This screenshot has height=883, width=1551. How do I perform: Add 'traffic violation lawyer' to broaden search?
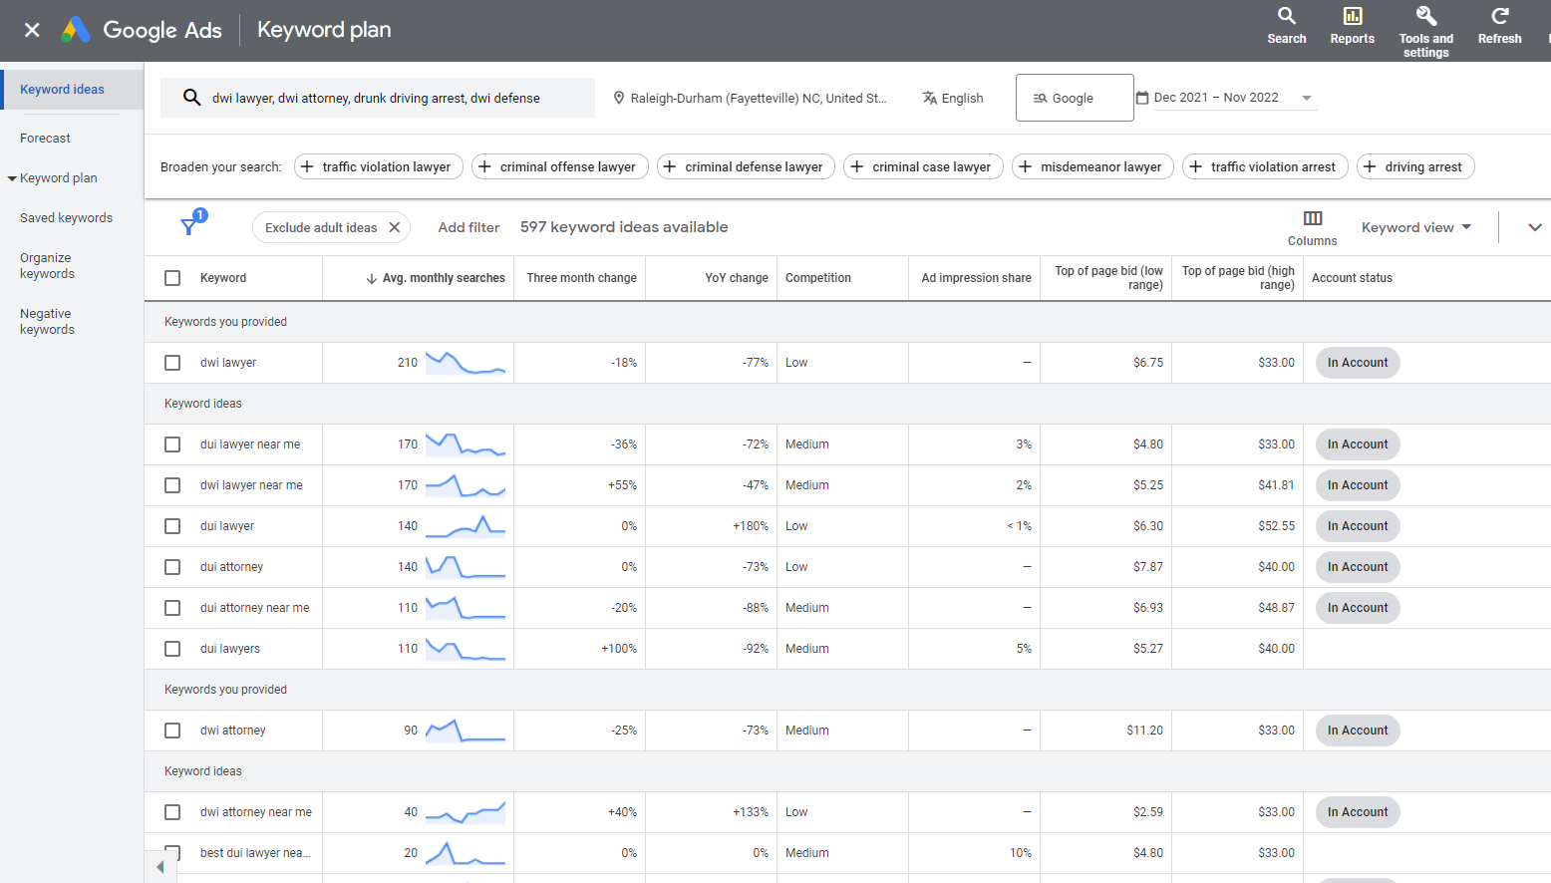[378, 166]
